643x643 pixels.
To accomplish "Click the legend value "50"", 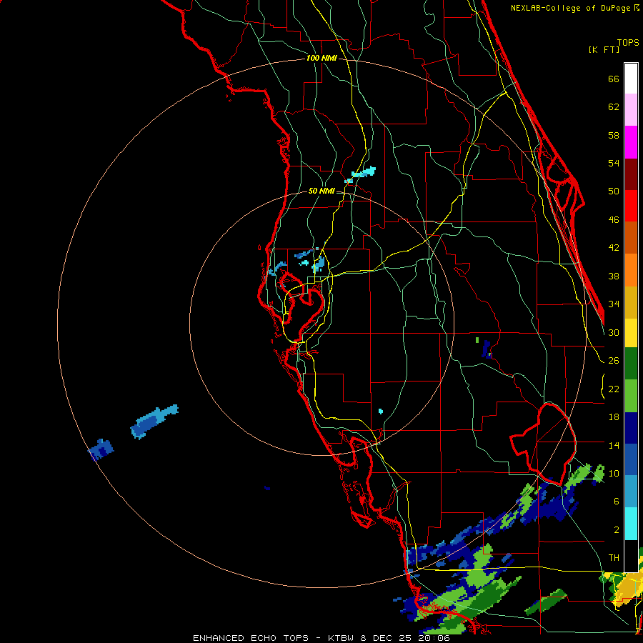I will pos(614,191).
